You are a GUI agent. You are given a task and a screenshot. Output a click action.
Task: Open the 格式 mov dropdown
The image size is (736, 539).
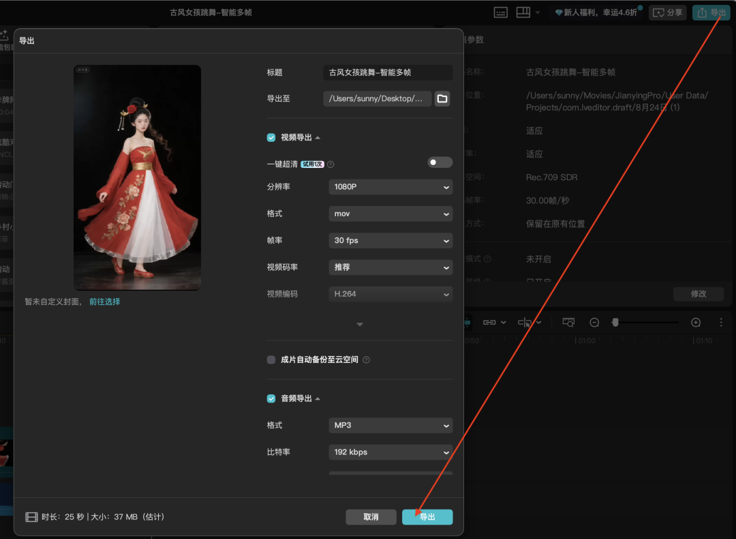390,214
